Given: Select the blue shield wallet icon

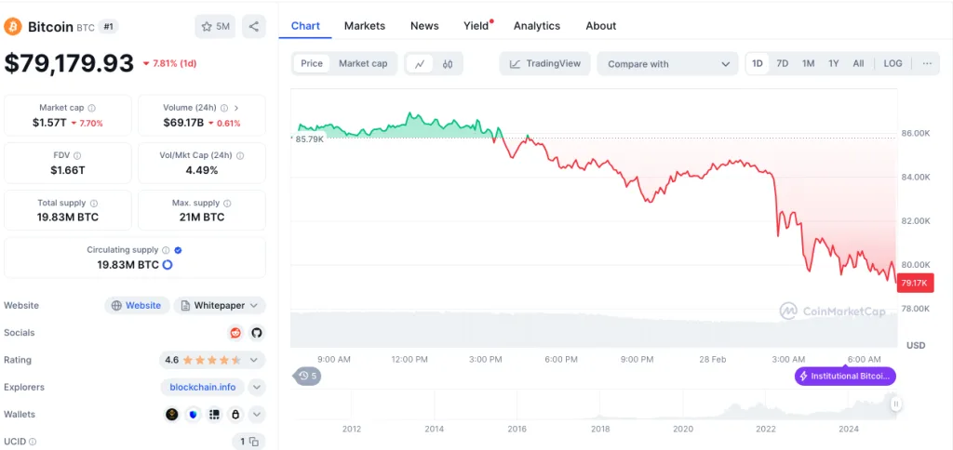Looking at the screenshot, I should [x=194, y=415].
